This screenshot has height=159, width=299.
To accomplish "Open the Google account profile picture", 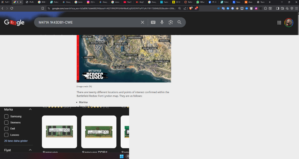I will [x=289, y=23].
